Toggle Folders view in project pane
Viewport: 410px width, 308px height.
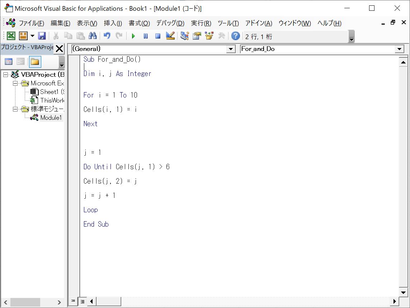point(35,62)
